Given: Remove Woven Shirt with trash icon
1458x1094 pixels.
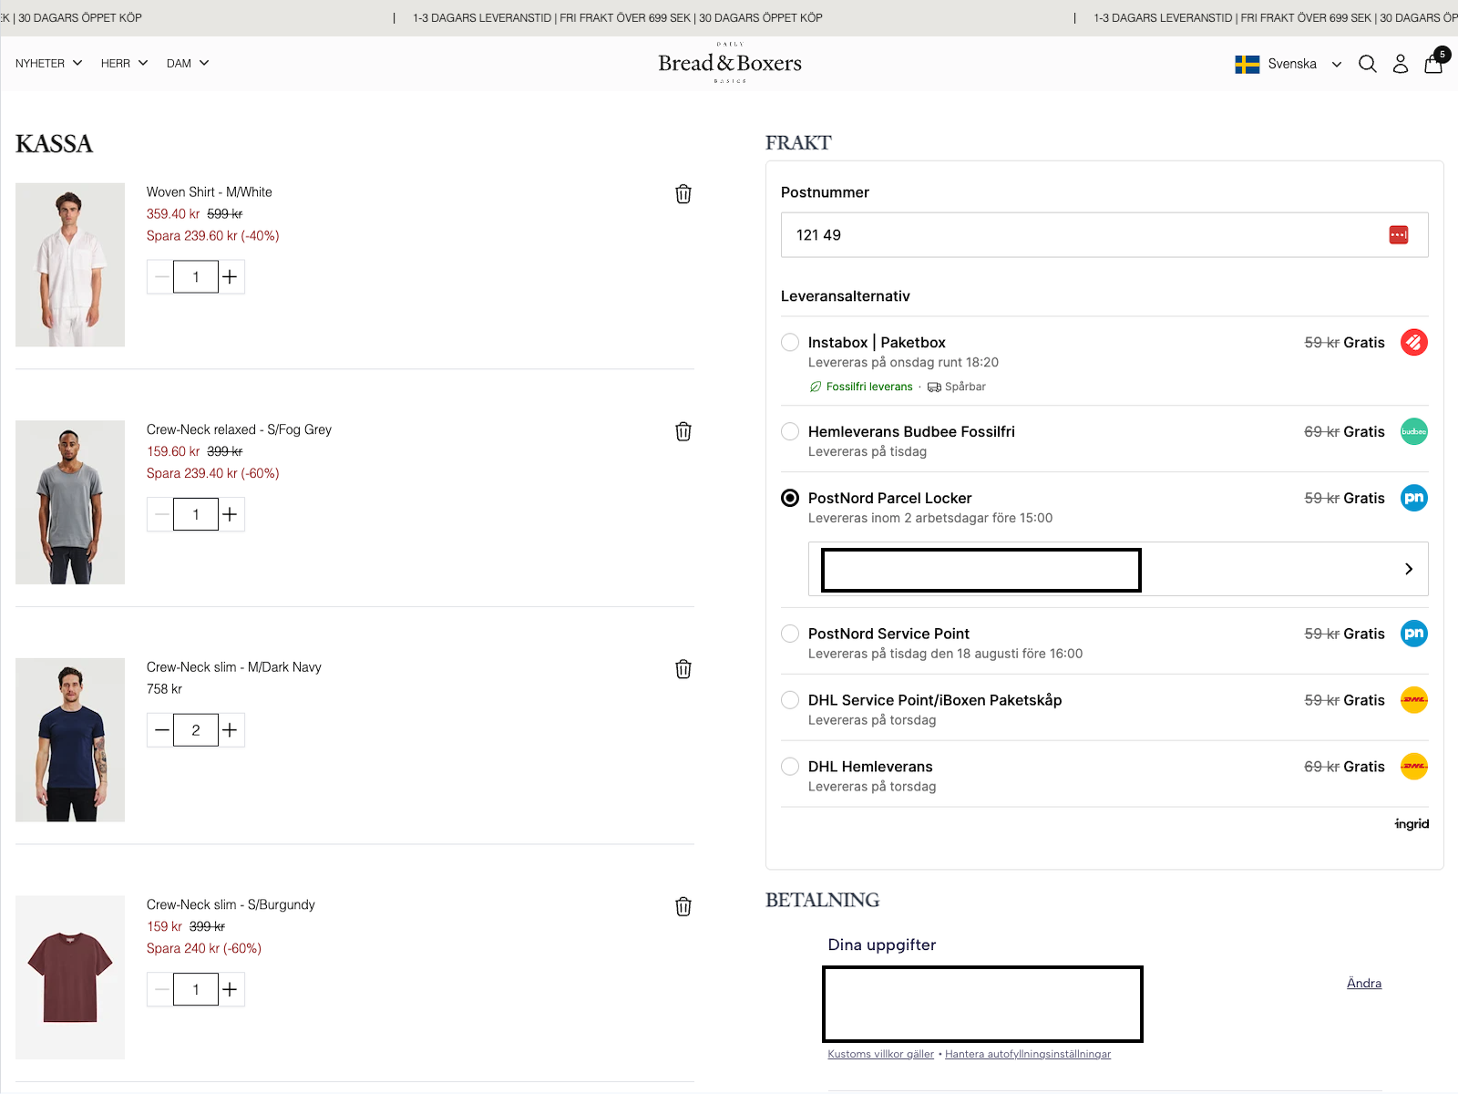Looking at the screenshot, I should [x=683, y=194].
